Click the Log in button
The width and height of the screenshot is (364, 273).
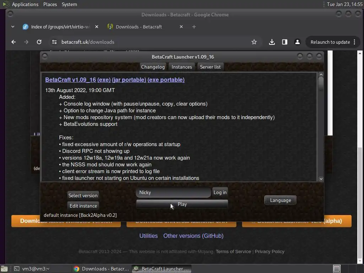click(x=220, y=192)
